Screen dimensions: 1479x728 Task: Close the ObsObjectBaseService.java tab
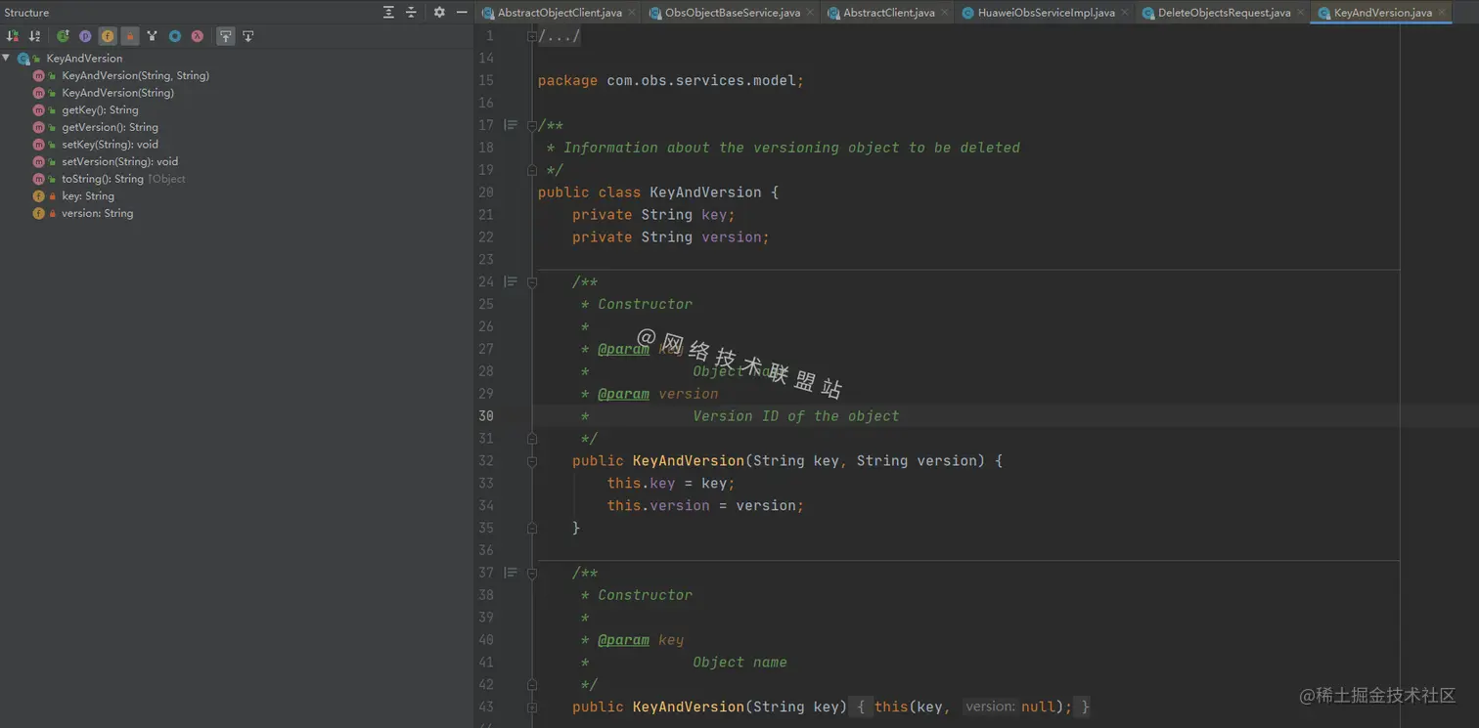click(x=810, y=13)
